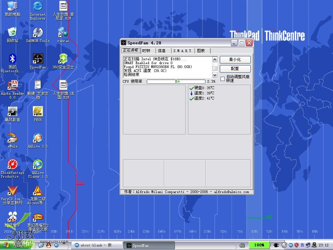Viewport: 333px width, 250px height.
Task: Click the keyboard icon in taskbar
Action: click(x=242, y=245)
